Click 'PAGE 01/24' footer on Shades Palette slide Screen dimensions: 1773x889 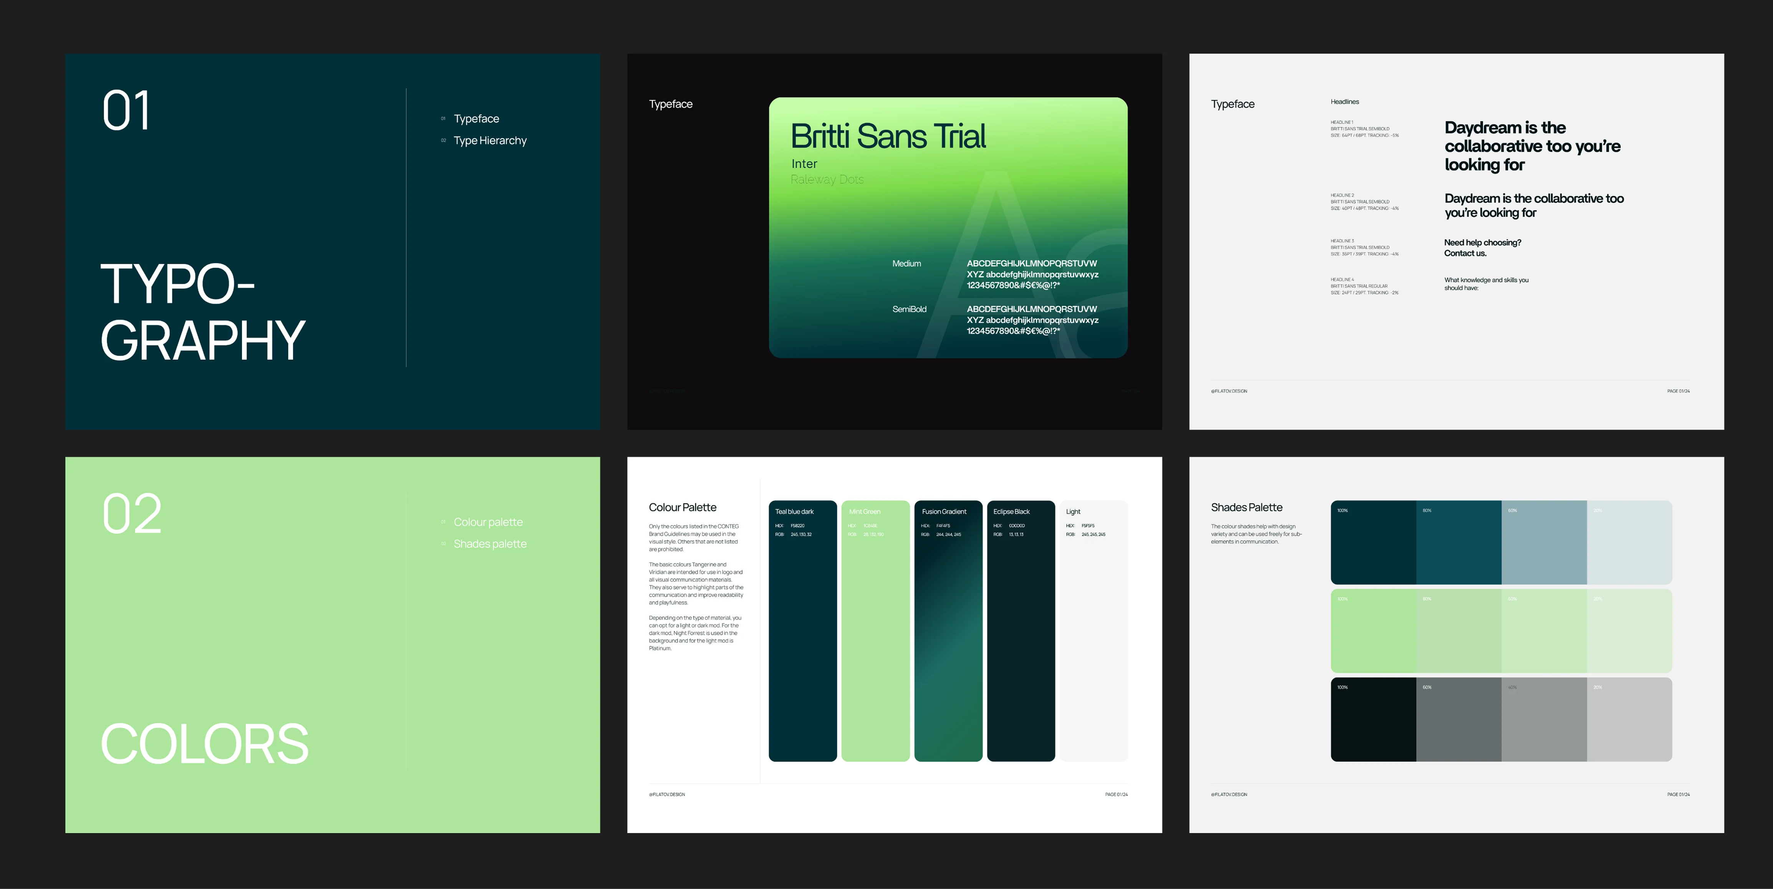click(1678, 794)
